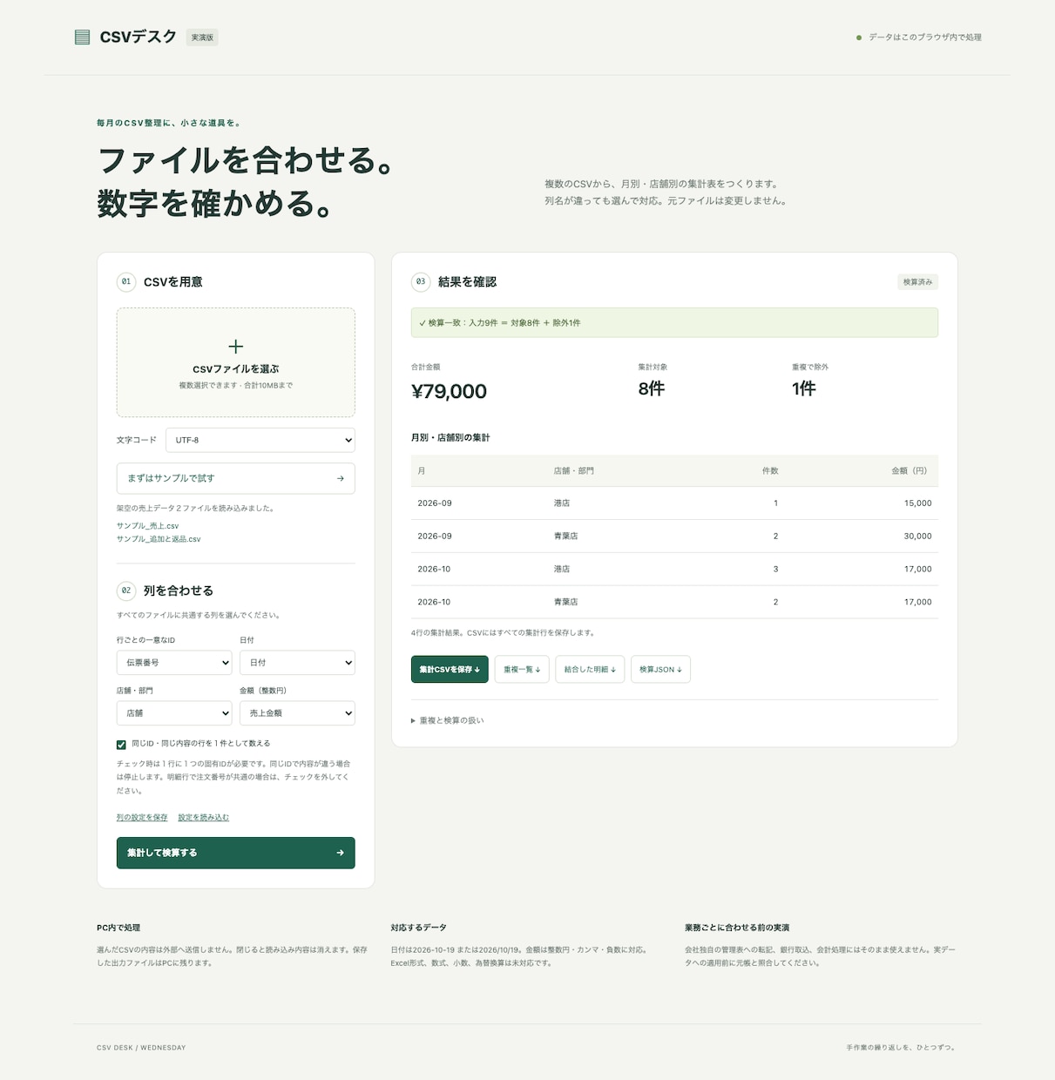Click the plus icon in upload area
This screenshot has height=1080, width=1055.
pos(235,347)
